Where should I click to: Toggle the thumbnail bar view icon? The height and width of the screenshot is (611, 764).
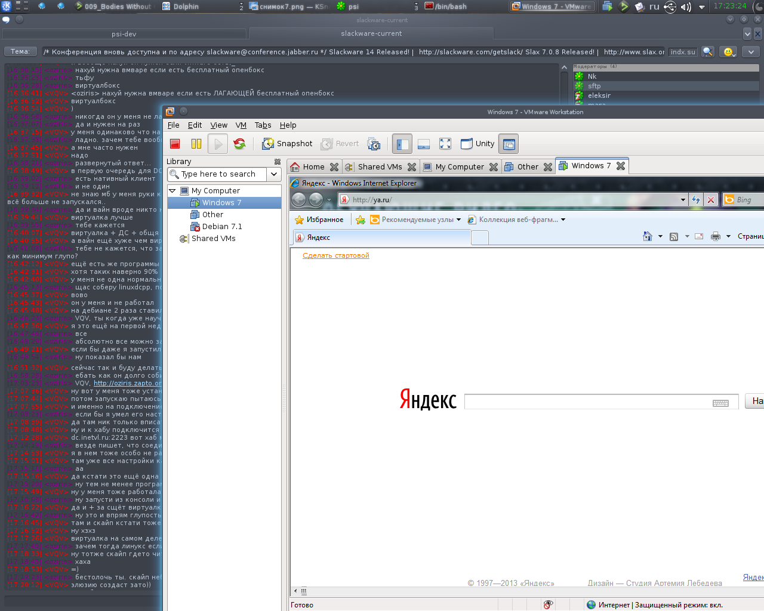424,144
